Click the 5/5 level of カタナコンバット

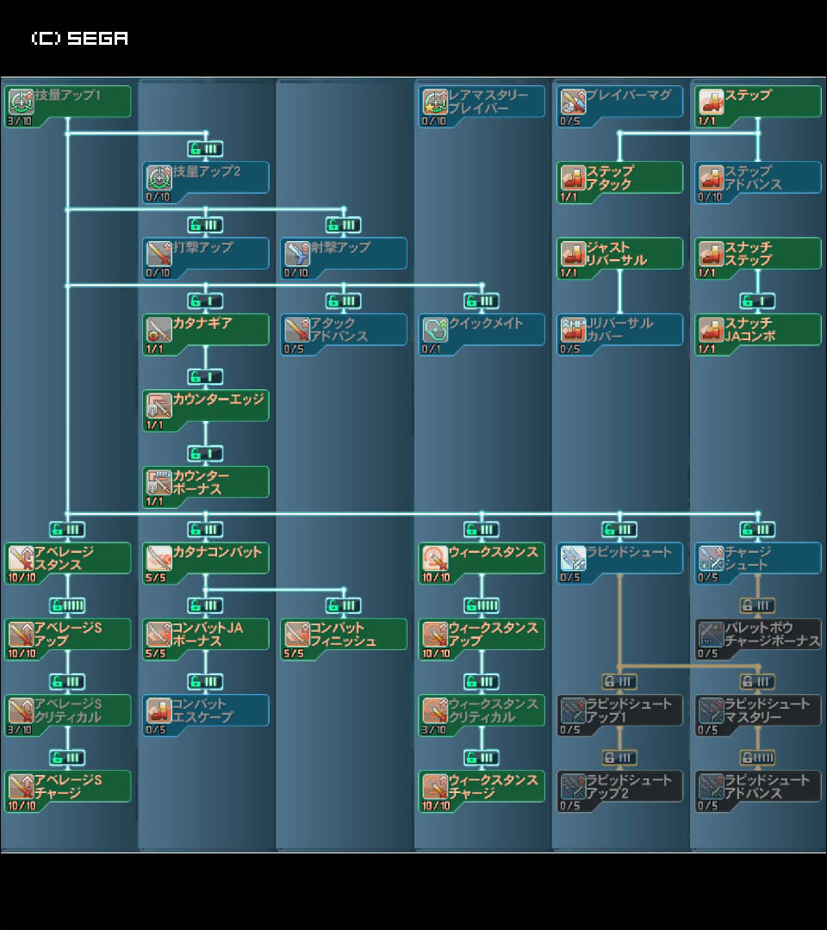155,578
